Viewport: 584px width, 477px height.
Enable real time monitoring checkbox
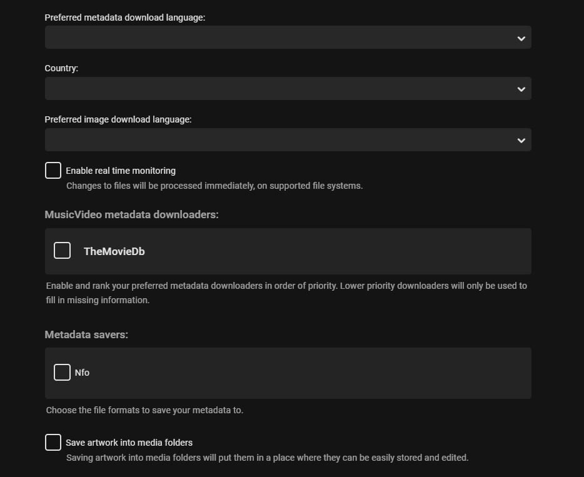pos(53,170)
